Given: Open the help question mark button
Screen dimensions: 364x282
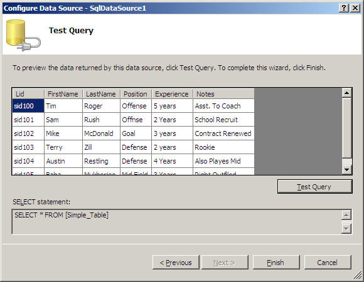Looking at the screenshot, I should (343, 8).
